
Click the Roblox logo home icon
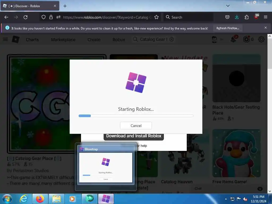click(16, 40)
